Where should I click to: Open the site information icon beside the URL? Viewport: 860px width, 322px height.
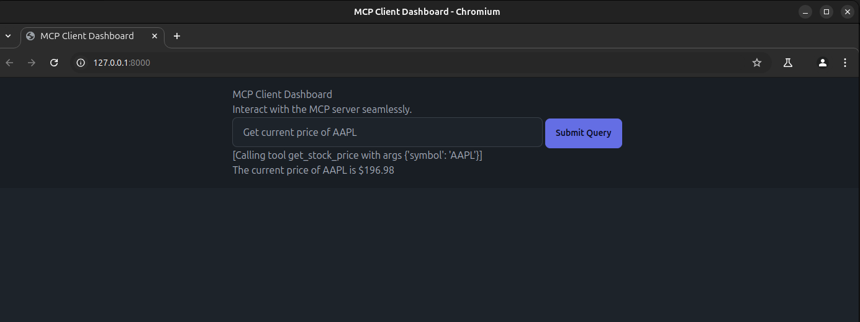pyautogui.click(x=80, y=63)
